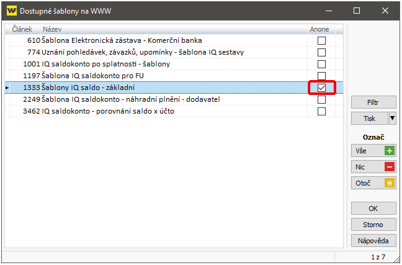Click article number 774 cell
The width and height of the screenshot is (402, 265).
point(25,52)
